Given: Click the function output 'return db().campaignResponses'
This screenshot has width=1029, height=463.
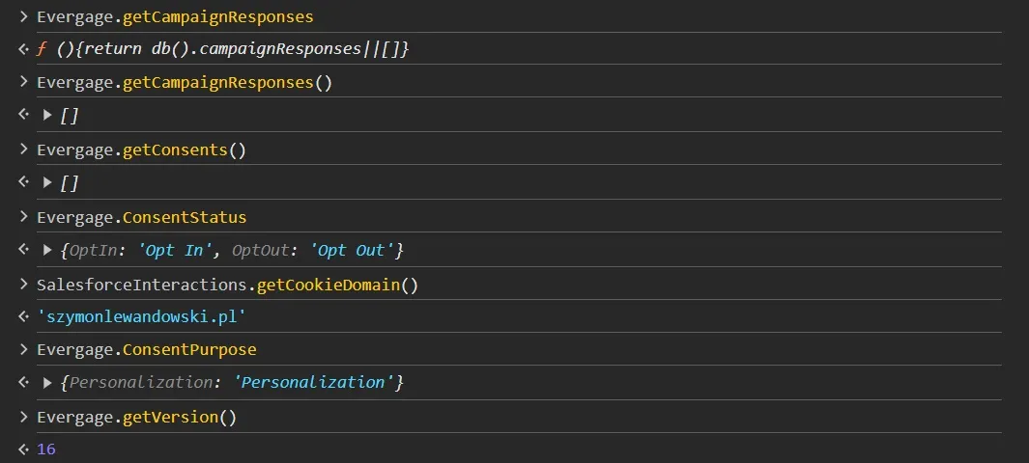Looking at the screenshot, I should click(x=222, y=48).
